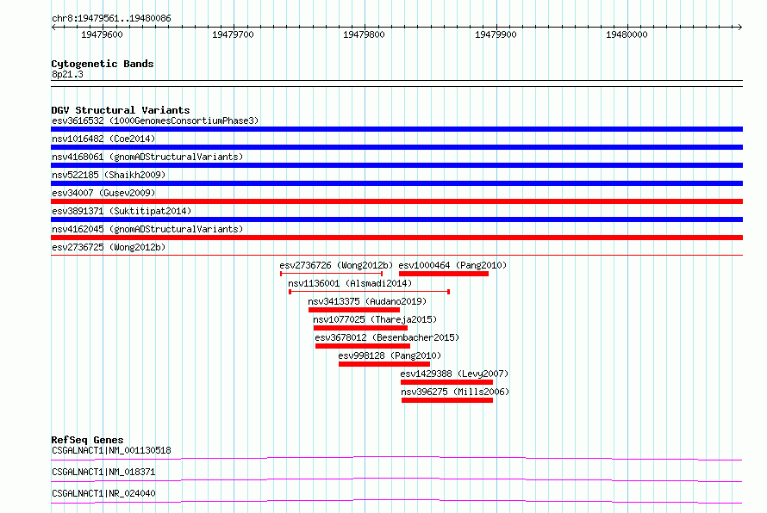Click ruler position 19480000
The height and width of the screenshot is (513, 767).
627,34
